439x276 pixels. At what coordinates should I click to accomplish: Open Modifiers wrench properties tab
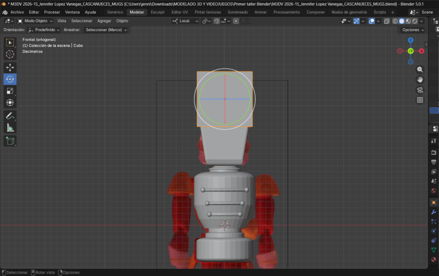click(x=434, y=212)
